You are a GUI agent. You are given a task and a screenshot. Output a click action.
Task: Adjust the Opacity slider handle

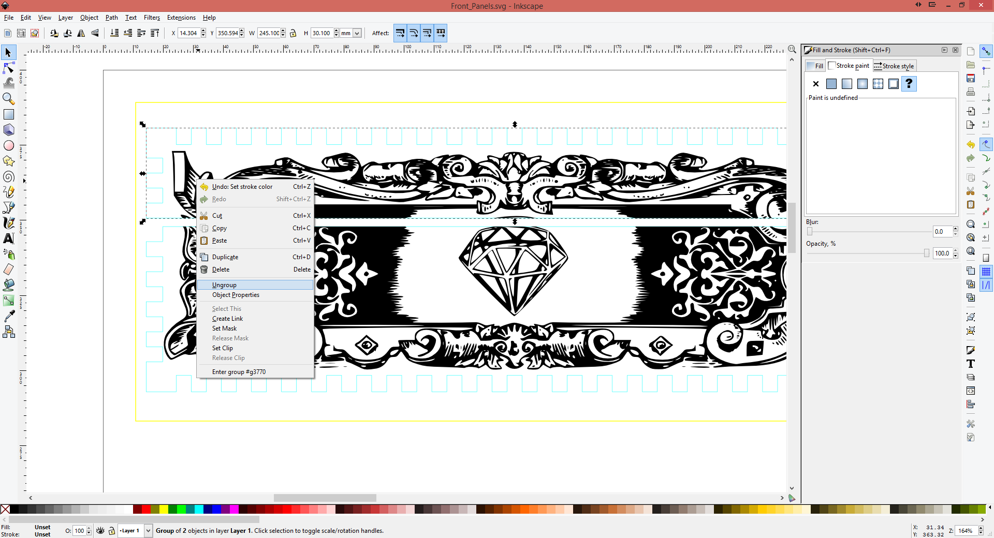(x=927, y=253)
